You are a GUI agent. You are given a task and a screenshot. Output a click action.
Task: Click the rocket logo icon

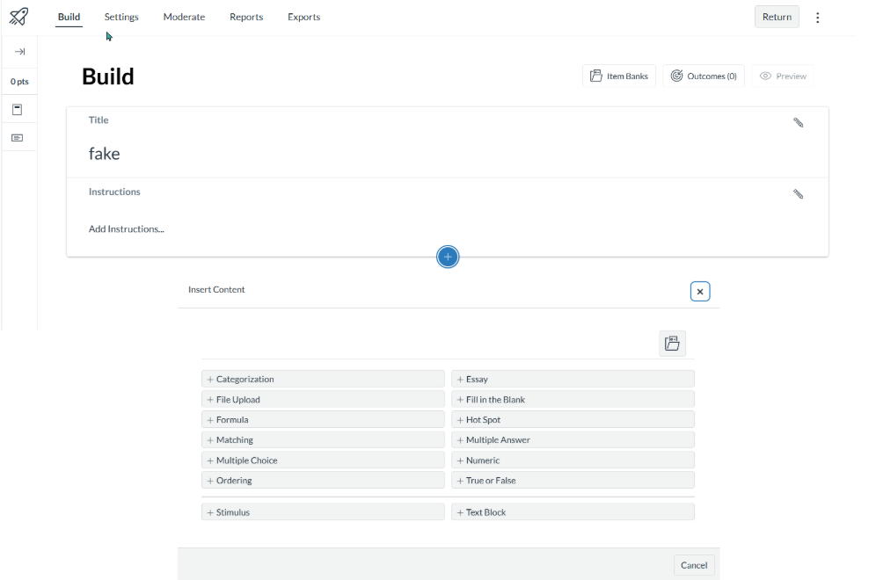pos(18,17)
